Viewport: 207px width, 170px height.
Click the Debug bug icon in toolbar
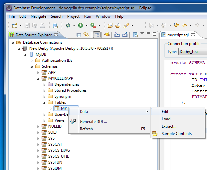68,25
